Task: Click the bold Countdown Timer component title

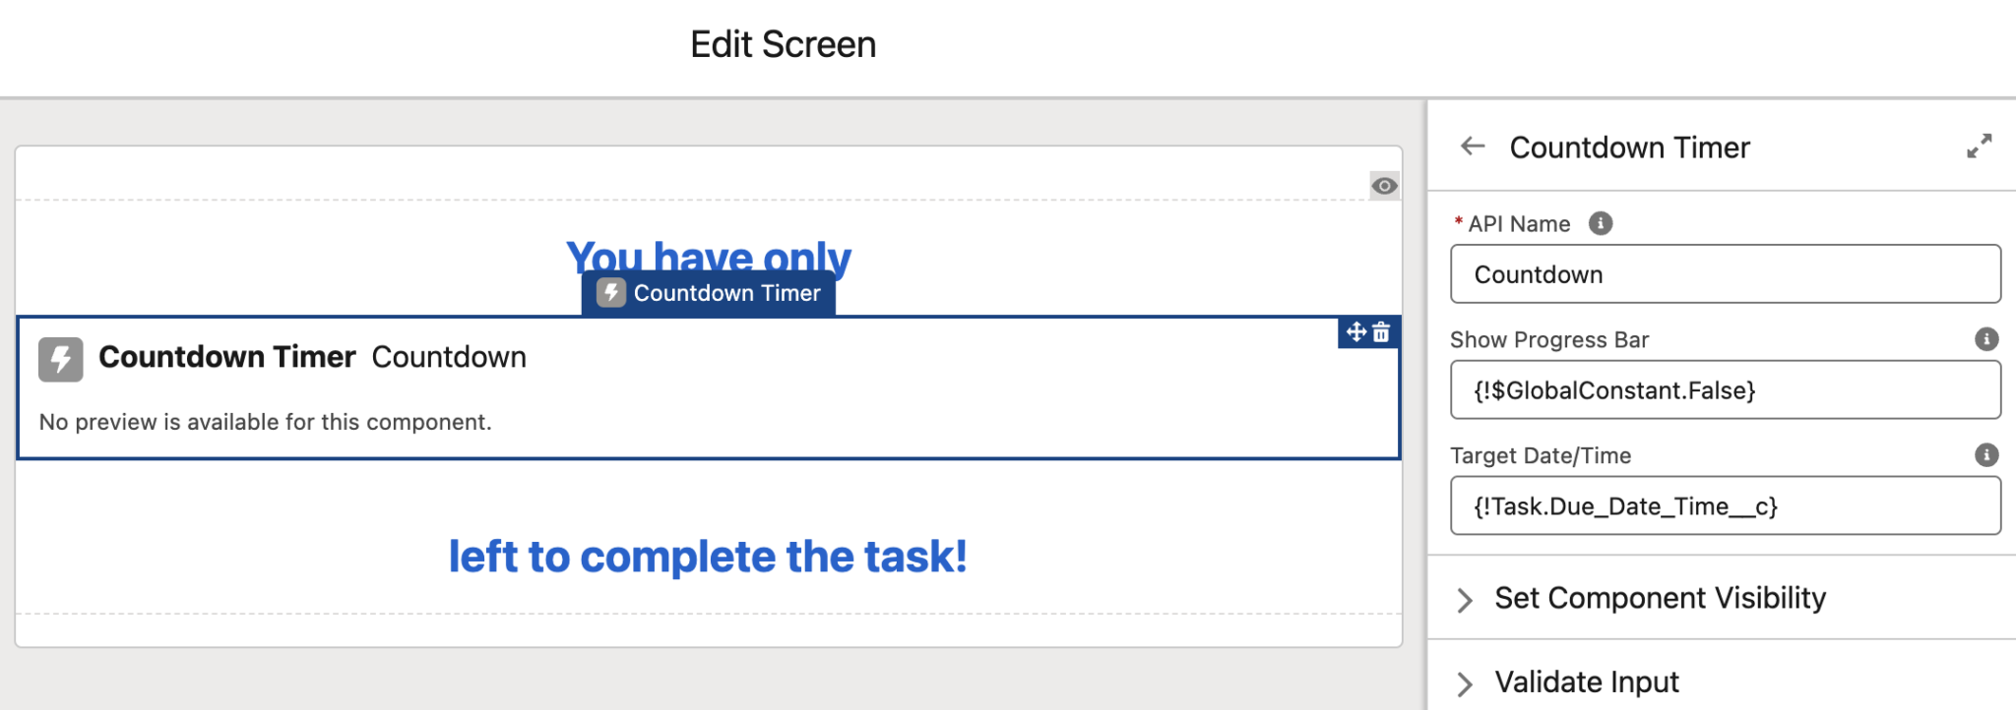Action: click(226, 357)
